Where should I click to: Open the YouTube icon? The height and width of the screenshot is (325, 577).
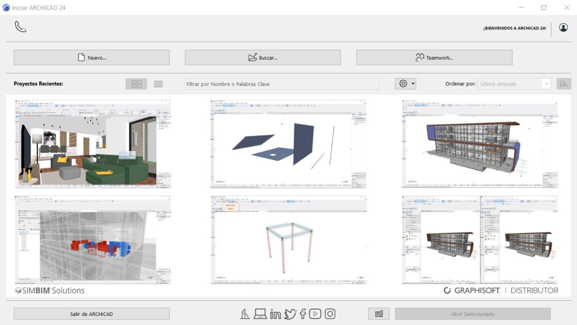pos(315,314)
